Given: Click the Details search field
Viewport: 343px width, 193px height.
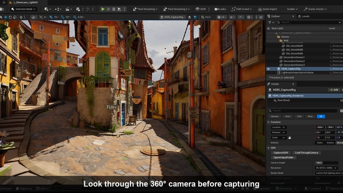Looking at the screenshot, I should click(303, 111).
